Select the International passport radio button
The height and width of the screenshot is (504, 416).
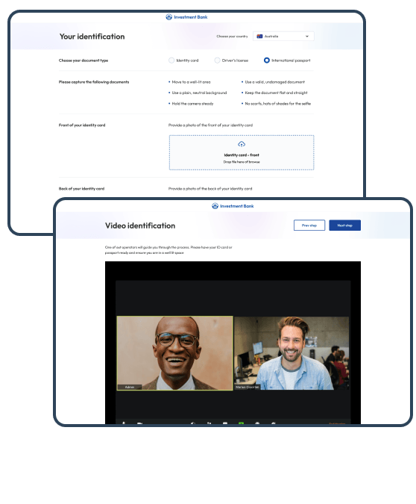click(x=266, y=60)
